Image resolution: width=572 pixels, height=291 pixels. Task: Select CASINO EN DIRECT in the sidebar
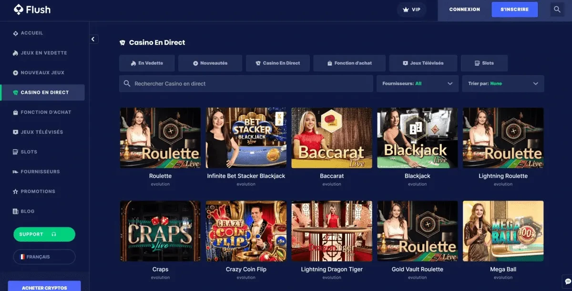point(42,92)
